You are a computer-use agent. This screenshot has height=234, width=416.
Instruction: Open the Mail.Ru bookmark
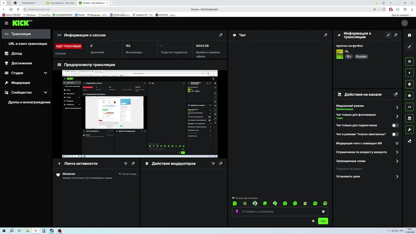click(x=80, y=15)
